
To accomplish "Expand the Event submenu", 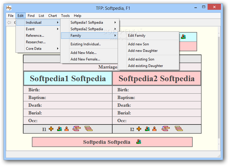I will (x=38, y=29).
